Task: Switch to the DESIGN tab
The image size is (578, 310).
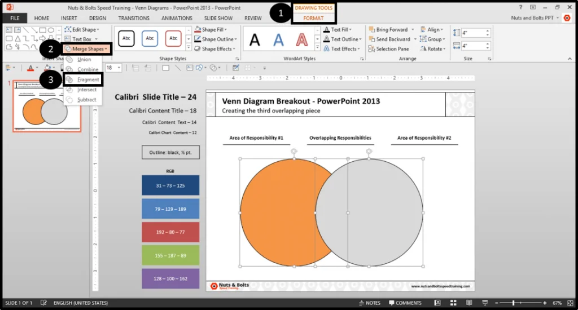Action: pyautogui.click(x=97, y=18)
